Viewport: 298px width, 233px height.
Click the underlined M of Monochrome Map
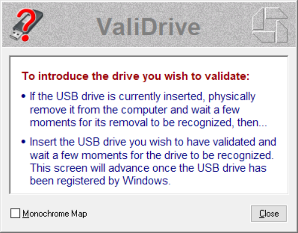tap(26, 214)
